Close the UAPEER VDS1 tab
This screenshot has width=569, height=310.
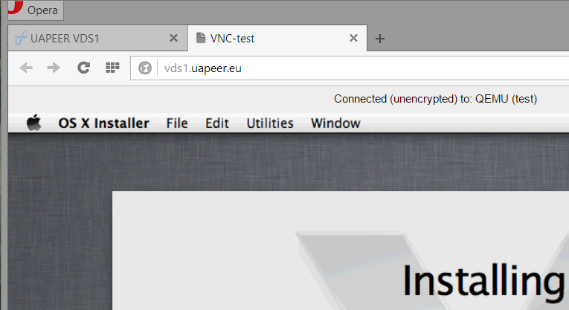pos(173,38)
